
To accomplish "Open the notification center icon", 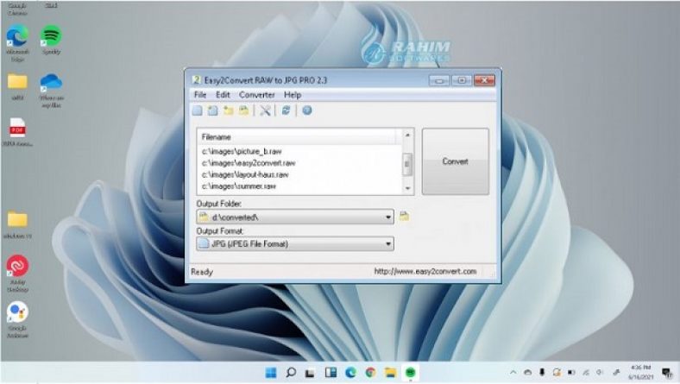I will click(x=667, y=372).
